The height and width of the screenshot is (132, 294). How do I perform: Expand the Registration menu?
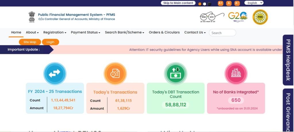click(55, 32)
